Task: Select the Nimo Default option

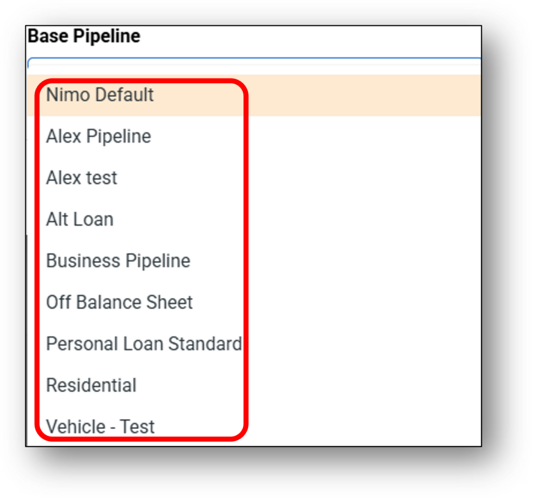Action: (x=100, y=95)
